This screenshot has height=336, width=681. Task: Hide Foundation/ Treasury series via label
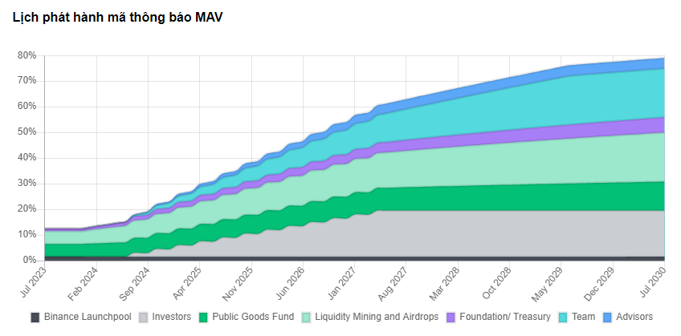tap(505, 317)
